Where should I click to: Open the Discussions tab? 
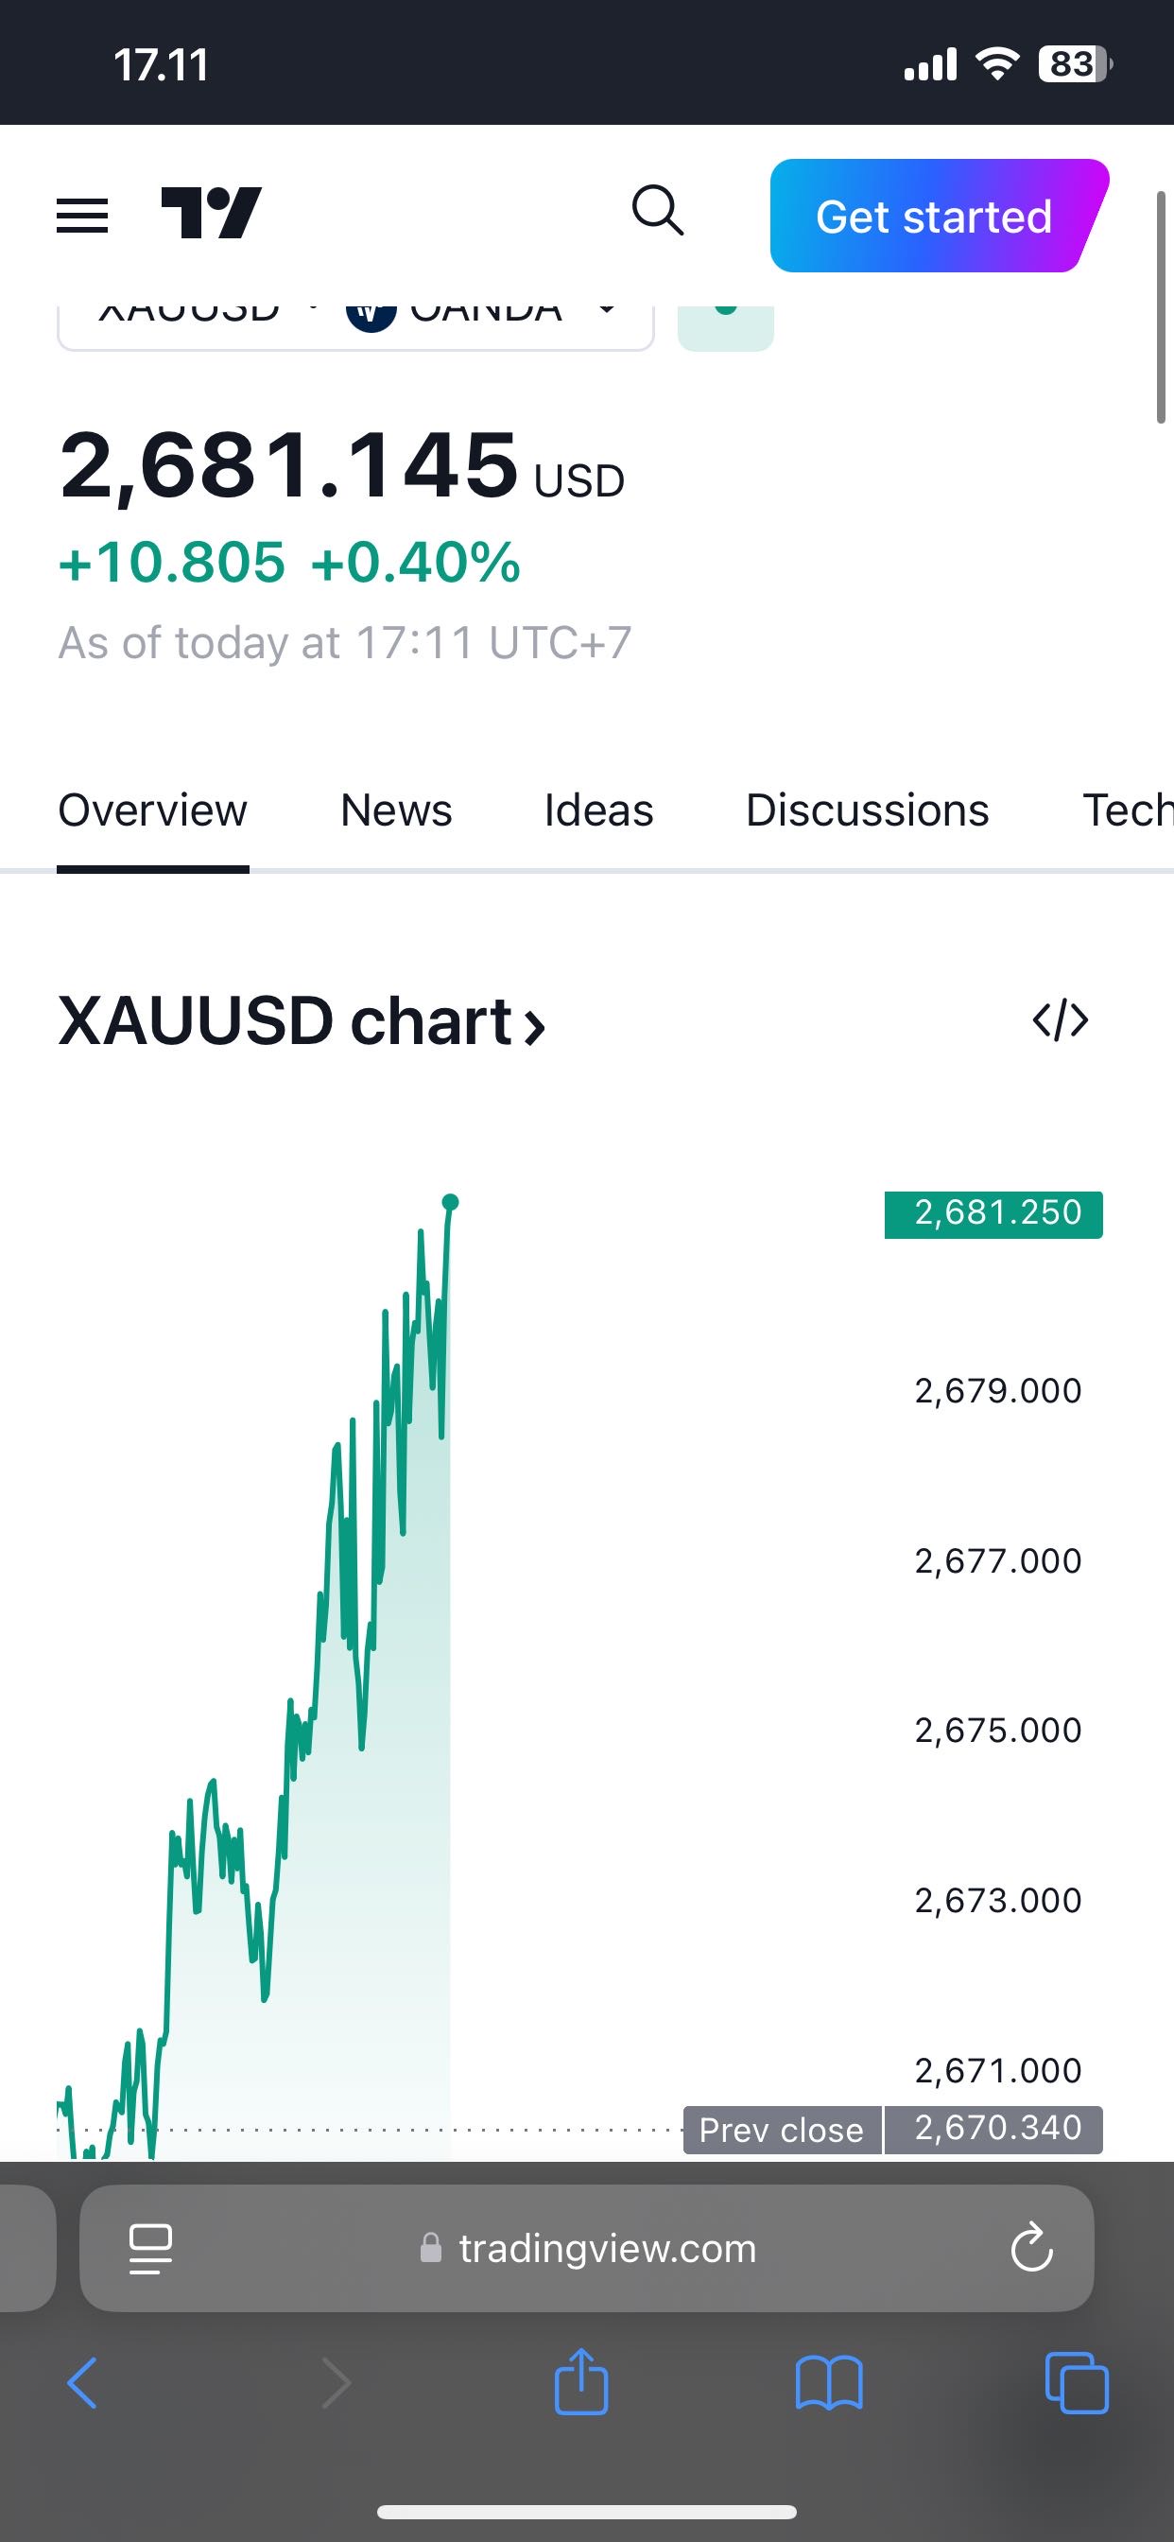pyautogui.click(x=867, y=811)
